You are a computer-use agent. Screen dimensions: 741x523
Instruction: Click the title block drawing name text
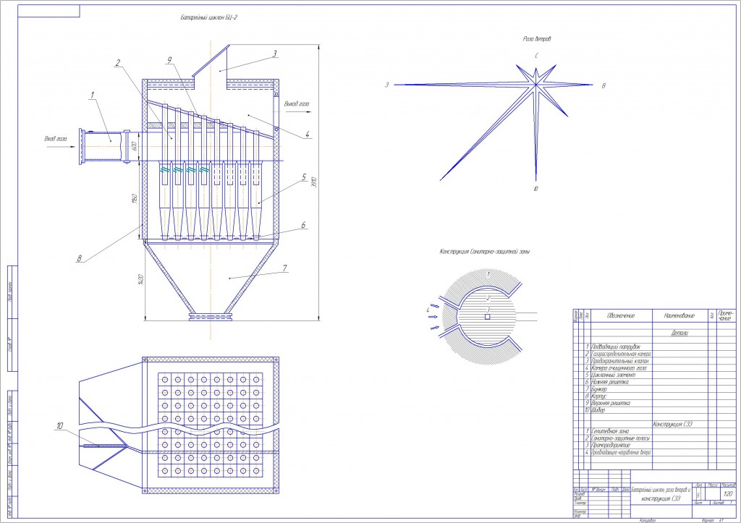(x=661, y=494)
